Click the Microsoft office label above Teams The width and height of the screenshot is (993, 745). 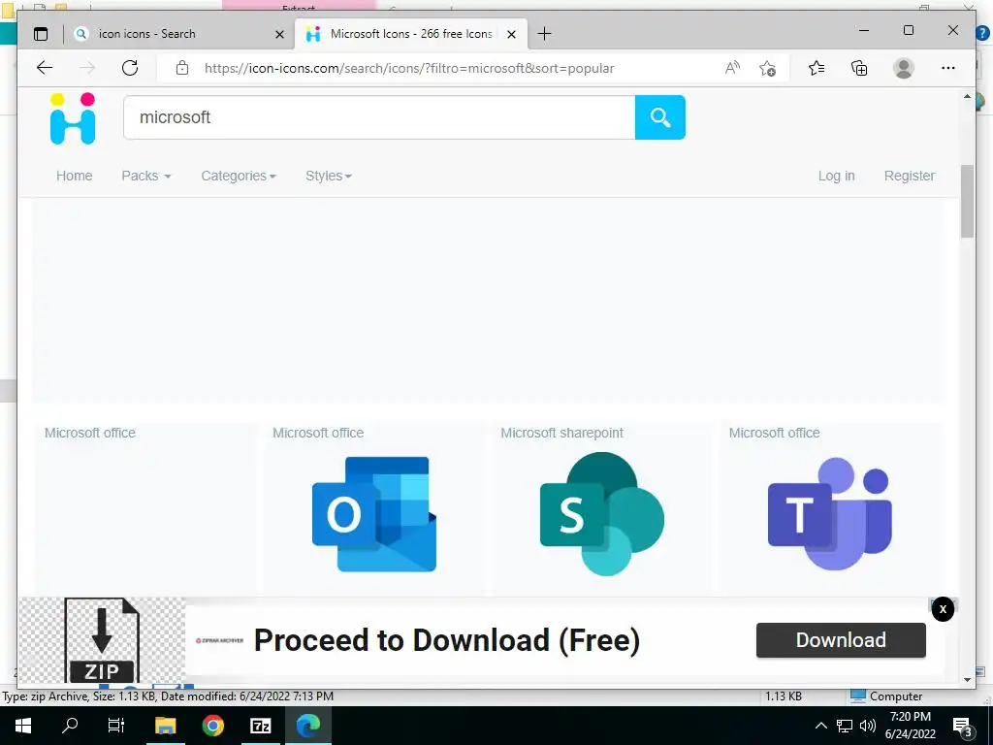pyautogui.click(x=774, y=433)
